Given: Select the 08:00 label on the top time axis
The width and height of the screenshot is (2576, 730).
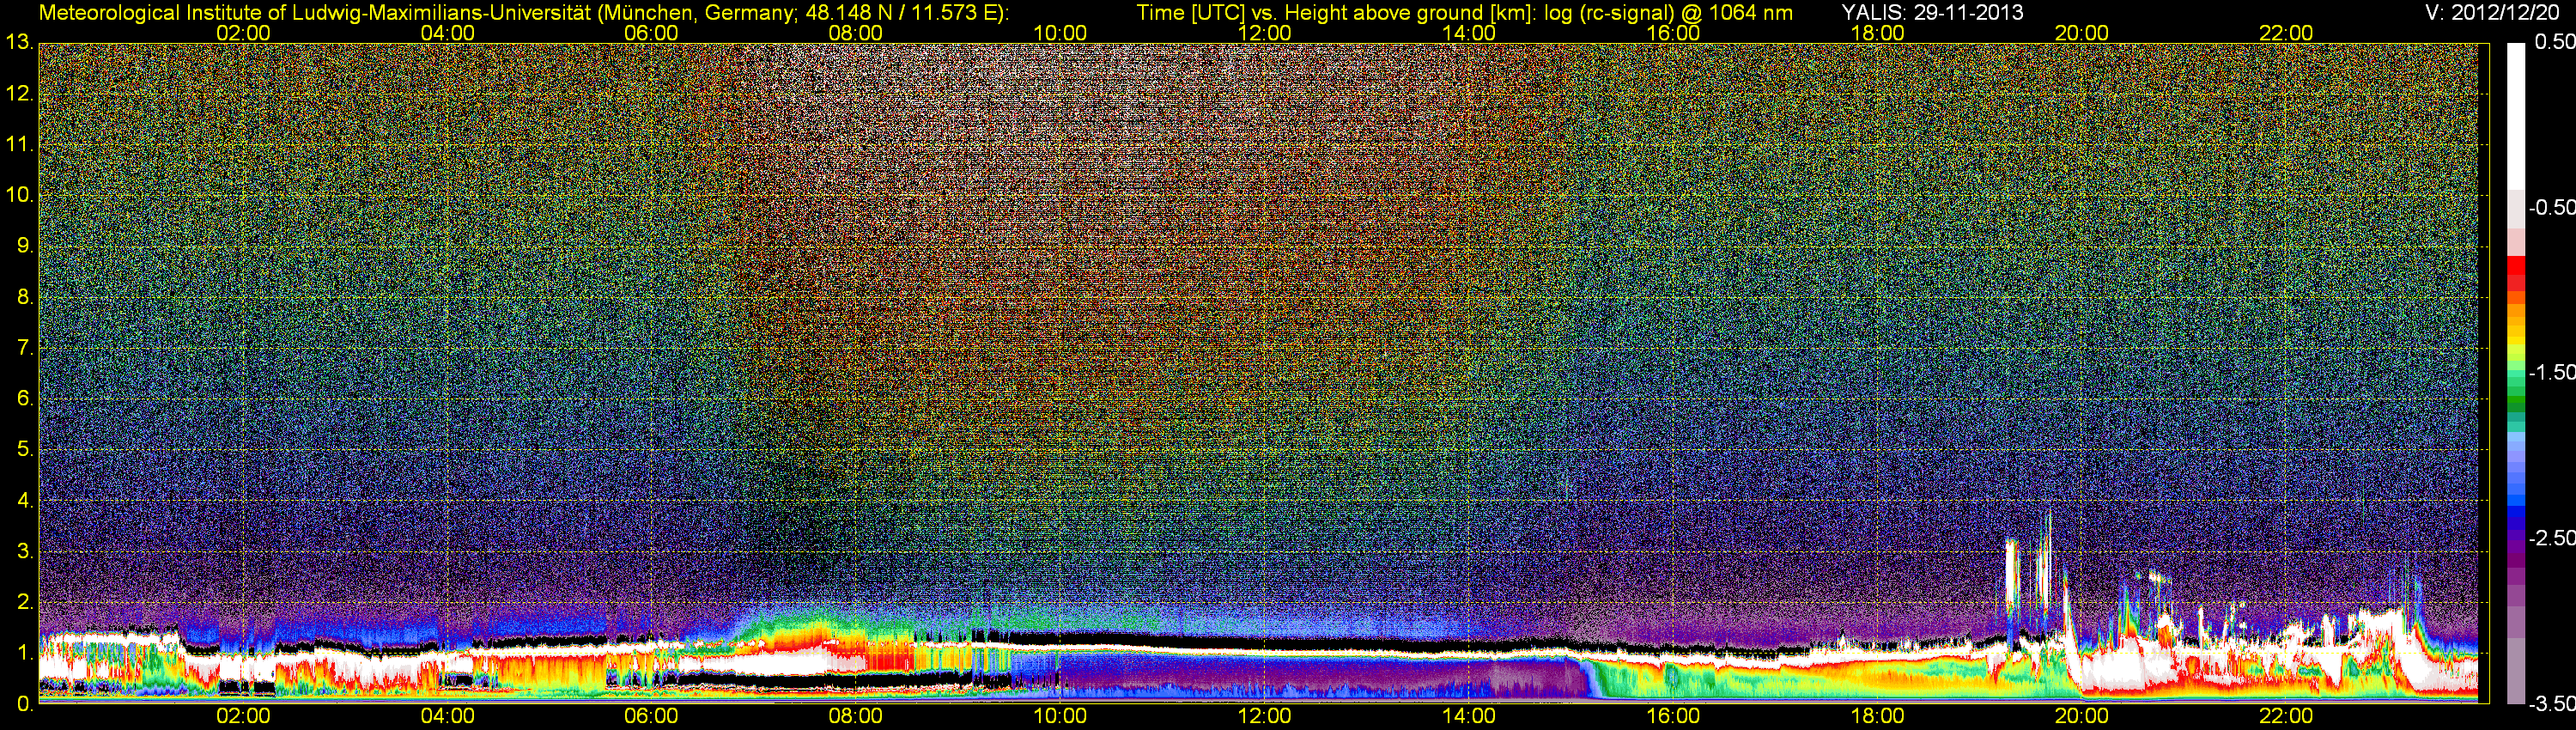Looking at the screenshot, I should click(856, 33).
